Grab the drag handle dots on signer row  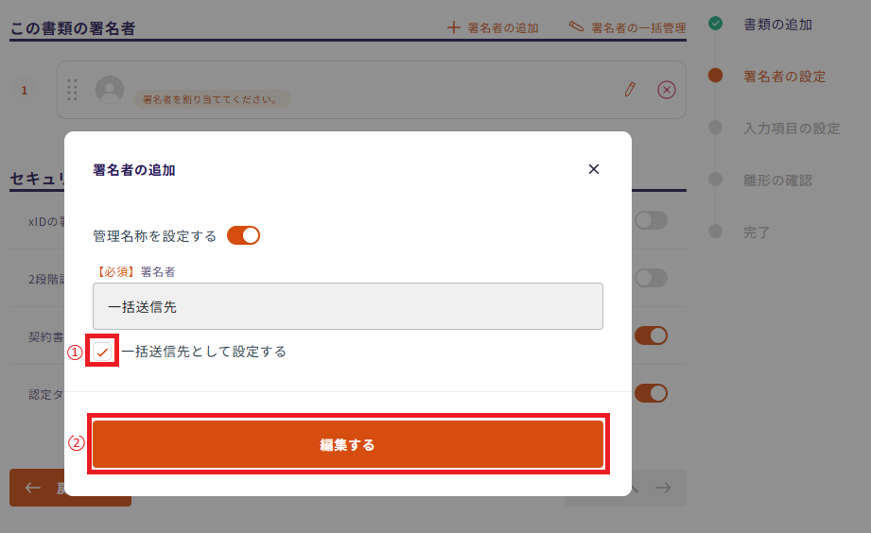[x=73, y=90]
